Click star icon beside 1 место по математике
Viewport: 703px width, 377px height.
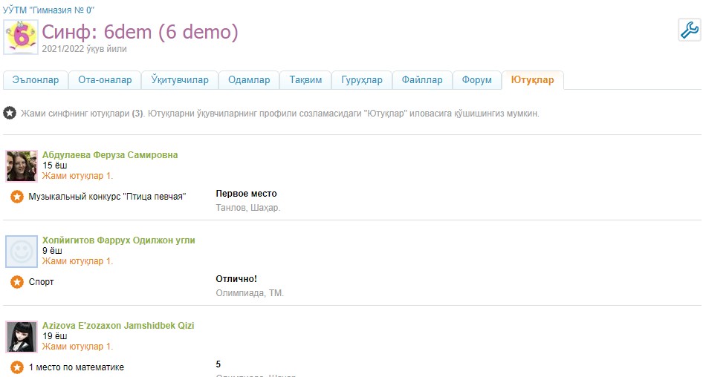point(17,367)
